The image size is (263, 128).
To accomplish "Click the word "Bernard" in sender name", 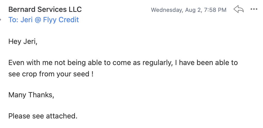I will [x=22, y=9].
